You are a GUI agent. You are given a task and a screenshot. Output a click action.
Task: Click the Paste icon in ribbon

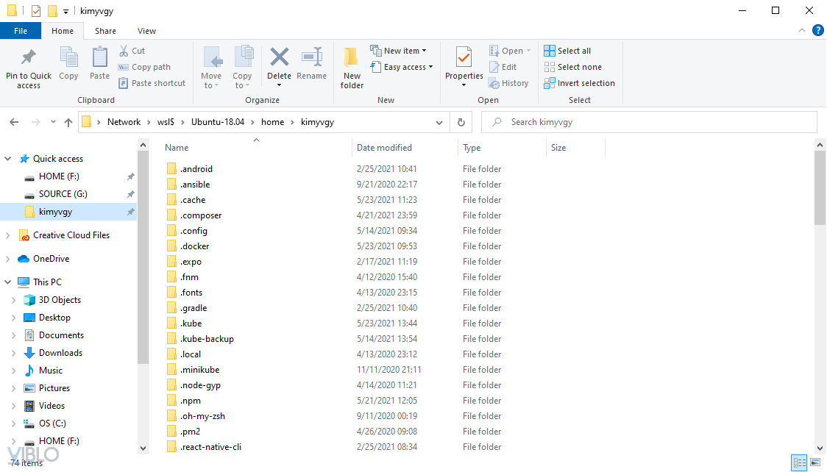click(x=99, y=57)
